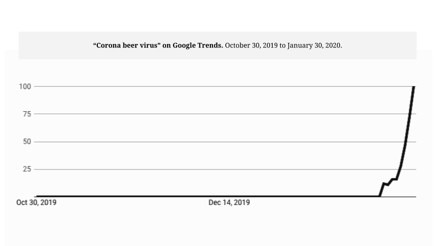
Task: Click the 25 y-axis label
Action: 27,169
